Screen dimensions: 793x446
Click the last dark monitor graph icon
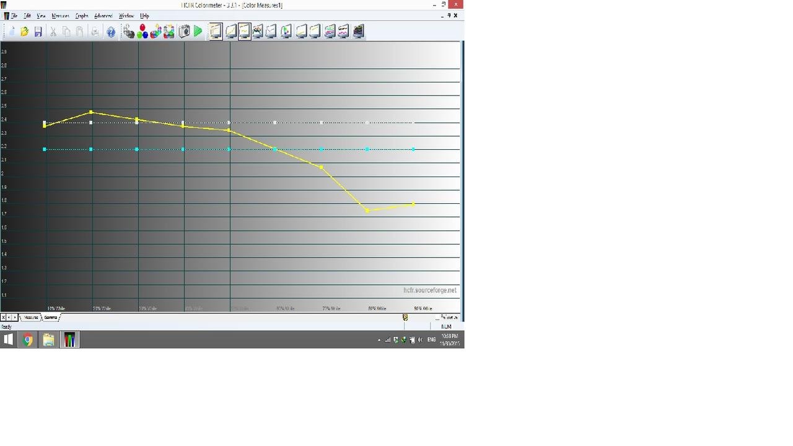pos(358,31)
